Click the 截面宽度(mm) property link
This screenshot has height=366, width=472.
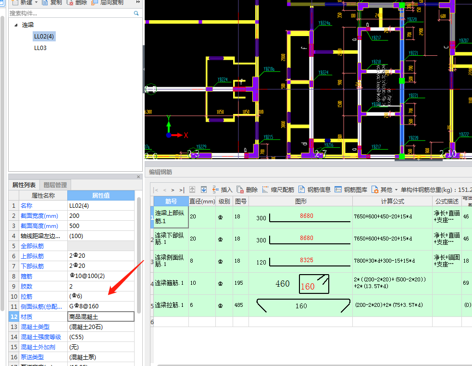39,215
